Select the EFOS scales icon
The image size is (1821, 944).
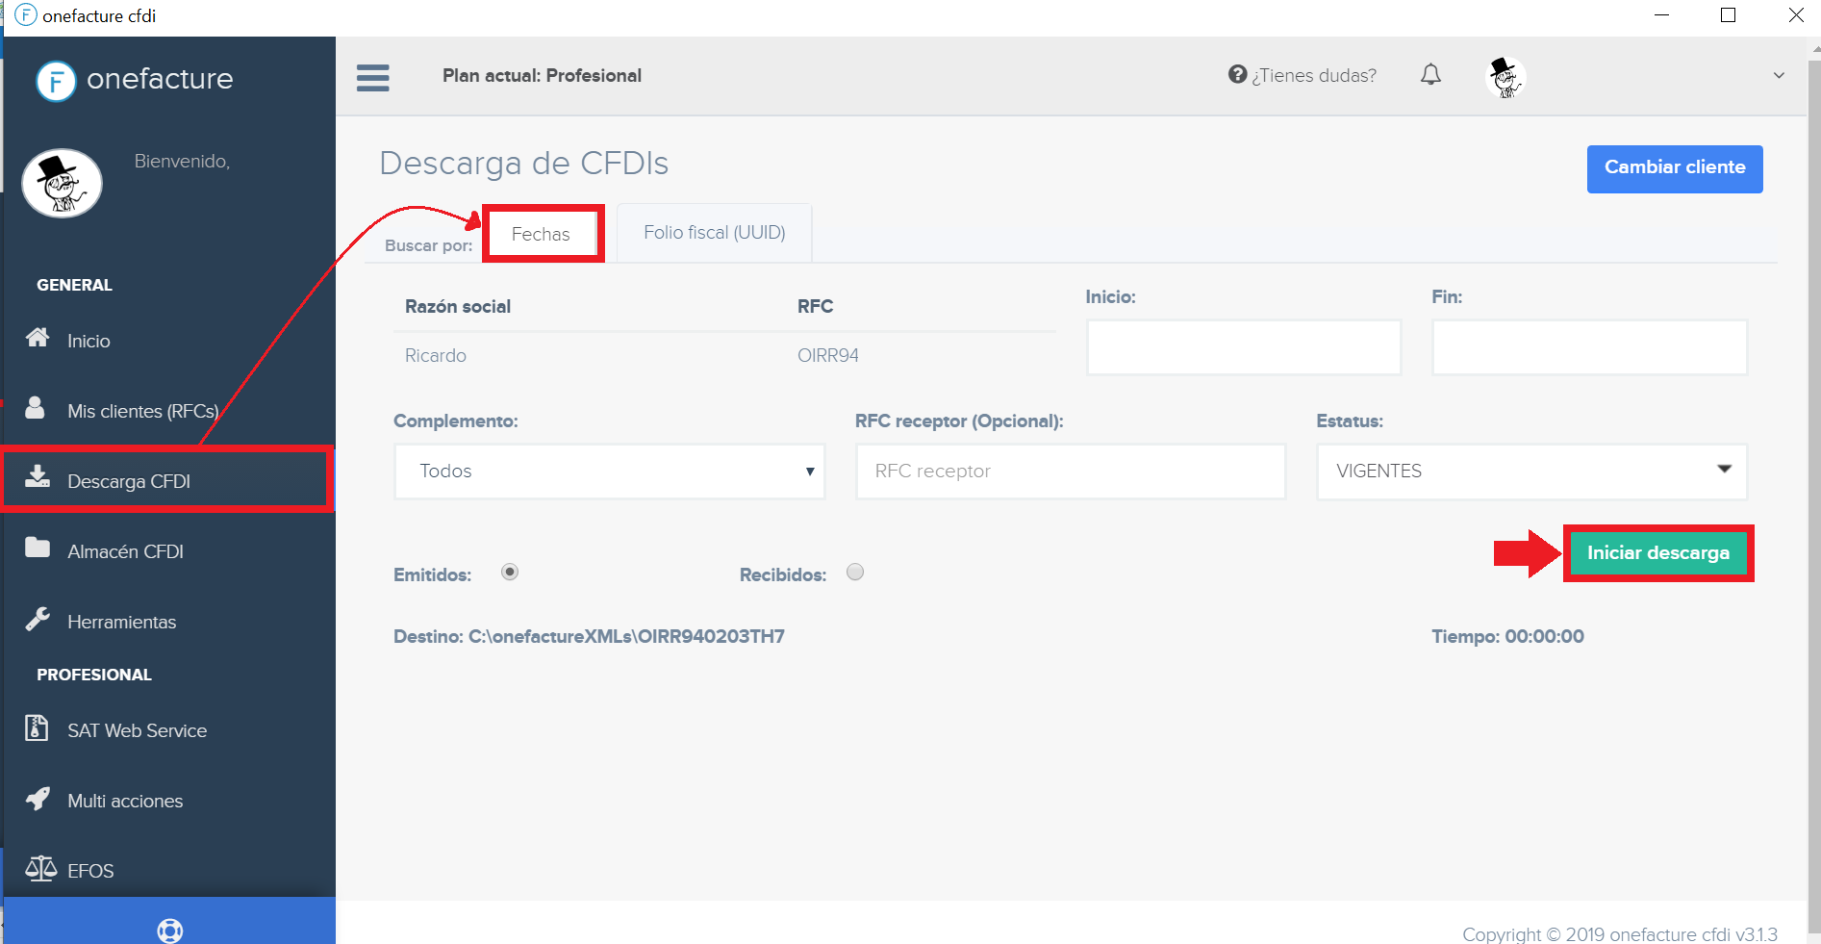click(x=42, y=869)
